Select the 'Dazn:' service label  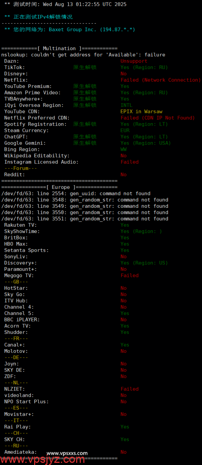(12, 61)
